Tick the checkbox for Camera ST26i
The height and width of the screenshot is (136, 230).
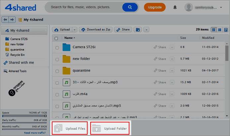pos(57,48)
